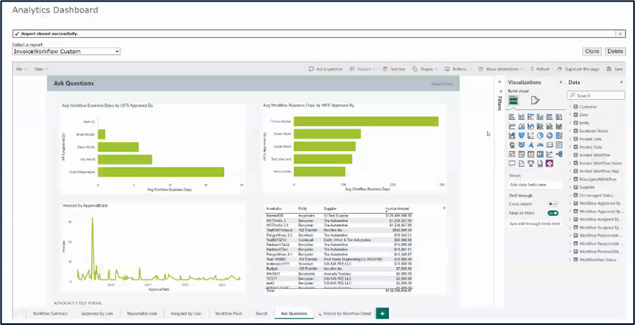
Task: Select the Pie chart visual
Action: [x=540, y=135]
